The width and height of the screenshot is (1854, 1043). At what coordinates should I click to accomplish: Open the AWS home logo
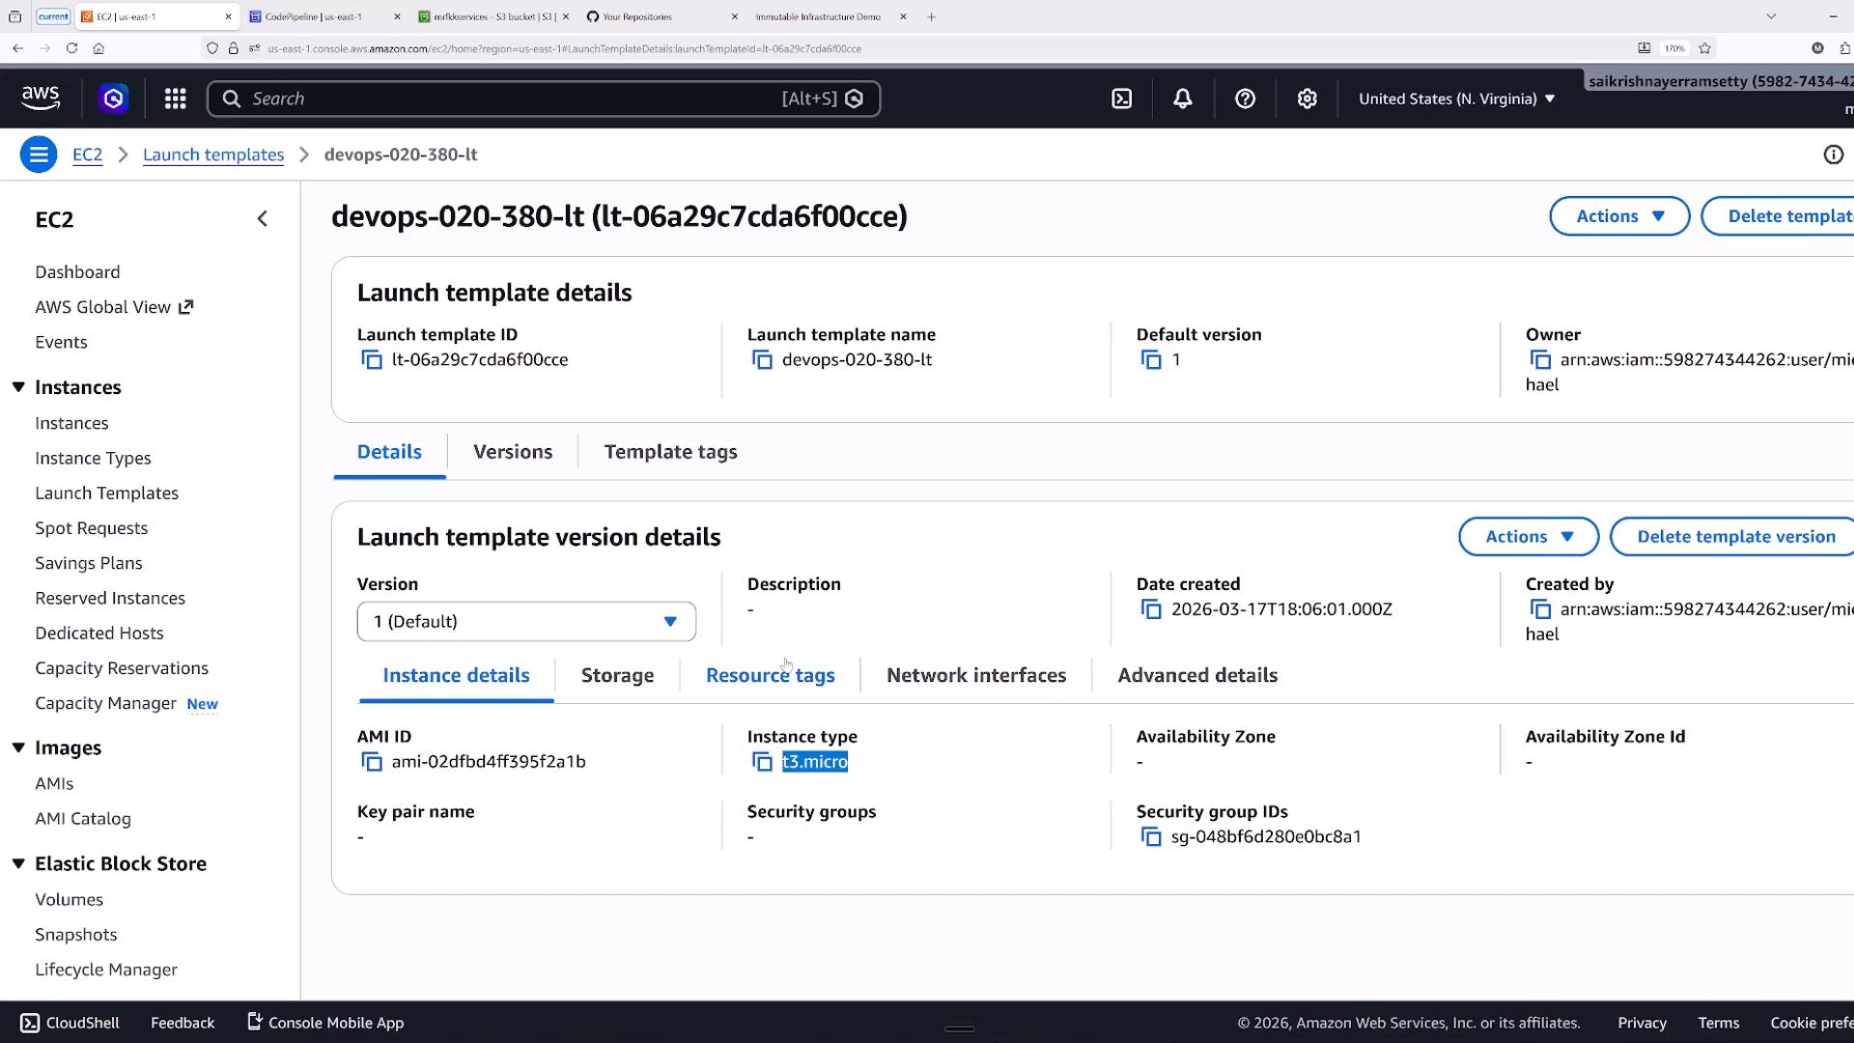(x=41, y=98)
